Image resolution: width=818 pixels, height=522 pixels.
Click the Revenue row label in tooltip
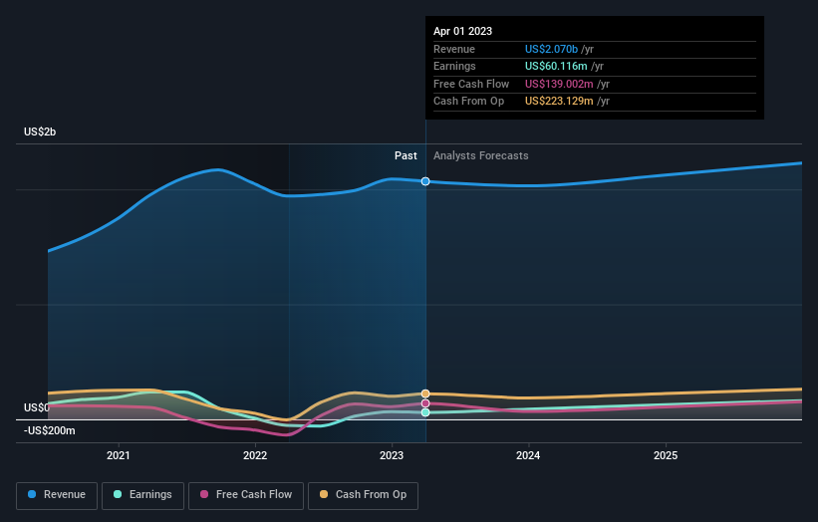click(454, 49)
